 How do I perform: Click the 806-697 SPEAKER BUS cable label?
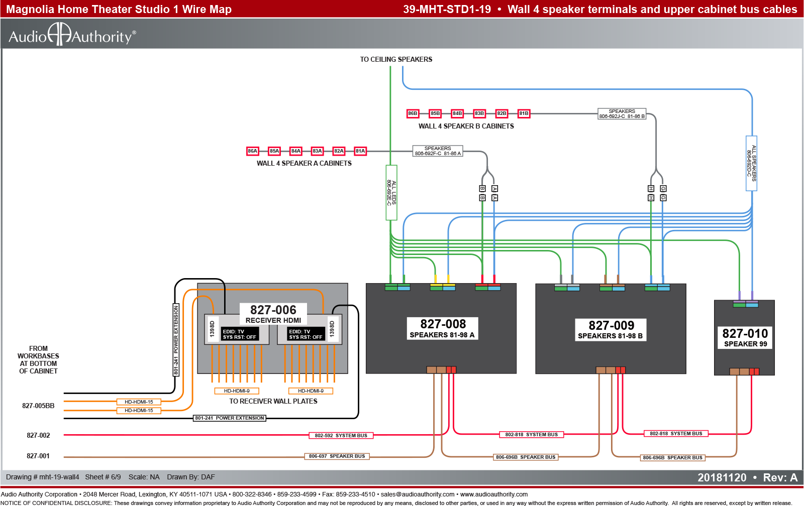[337, 456]
